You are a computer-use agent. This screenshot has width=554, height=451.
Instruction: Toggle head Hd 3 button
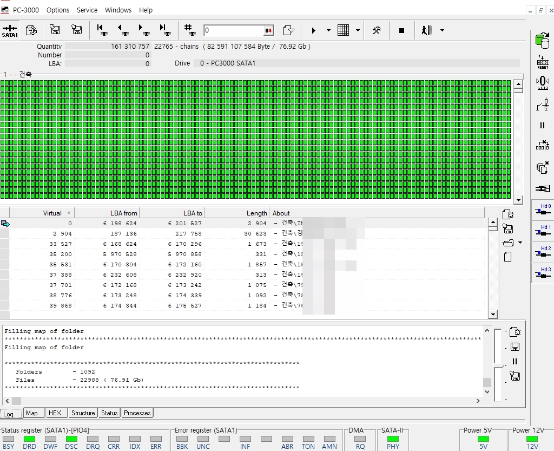pyautogui.click(x=542, y=274)
